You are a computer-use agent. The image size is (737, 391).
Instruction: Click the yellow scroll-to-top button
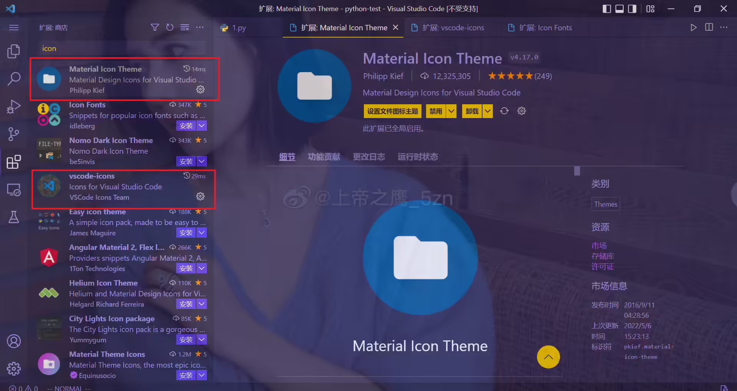coord(548,357)
